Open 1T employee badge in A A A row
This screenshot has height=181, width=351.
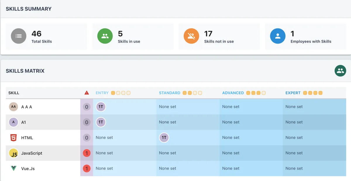(101, 107)
